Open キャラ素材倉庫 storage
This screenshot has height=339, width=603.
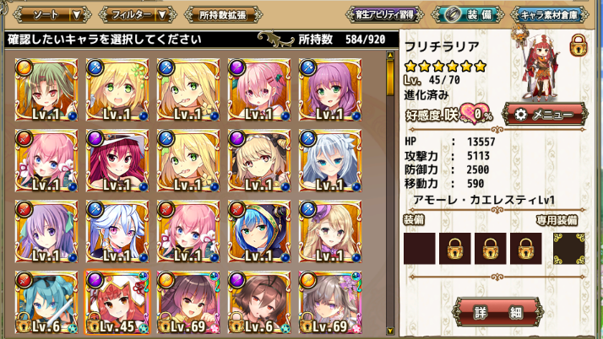tap(550, 15)
